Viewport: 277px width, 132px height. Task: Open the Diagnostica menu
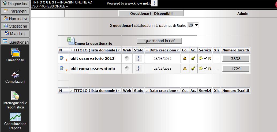pyautogui.click(x=15, y=3)
